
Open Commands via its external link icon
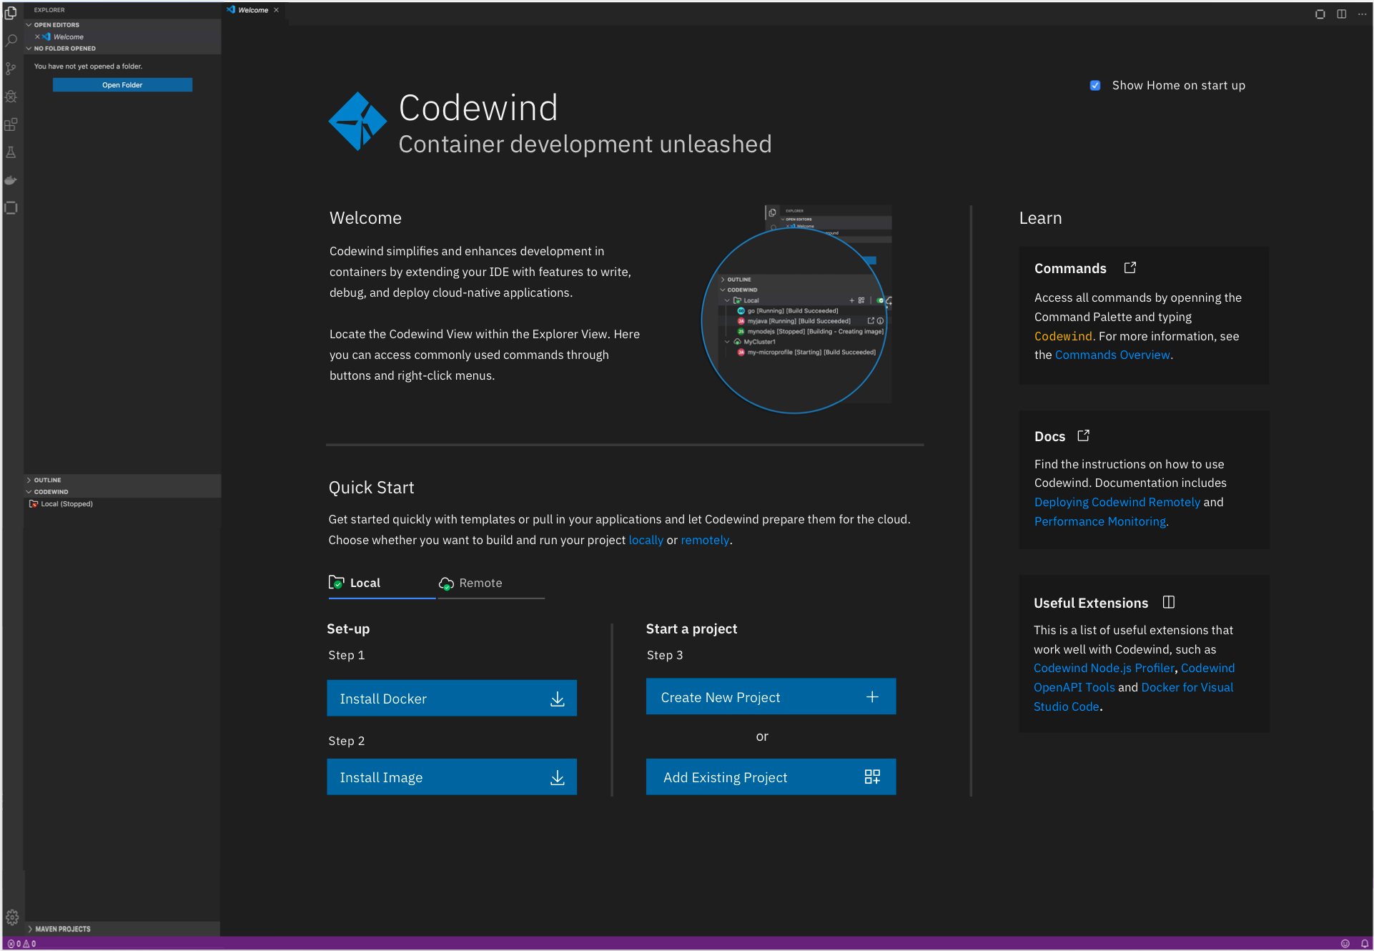point(1130,267)
